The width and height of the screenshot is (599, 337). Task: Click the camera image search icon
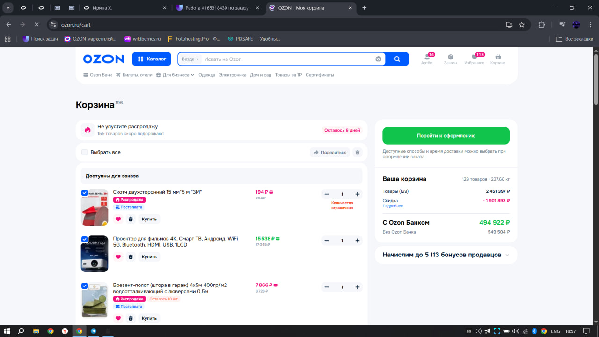pos(378,59)
